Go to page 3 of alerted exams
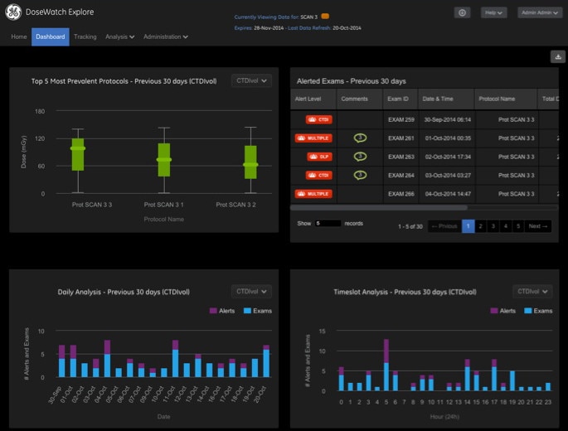This screenshot has height=431, width=568. pos(493,226)
